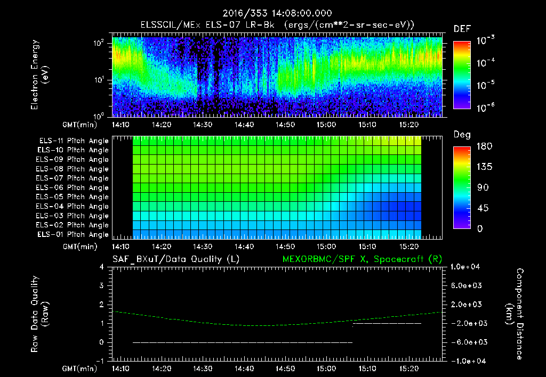Image resolution: width=546 pixels, height=377 pixels.
Task: Click the '90' tick on Deg scale
Action: pos(483,188)
